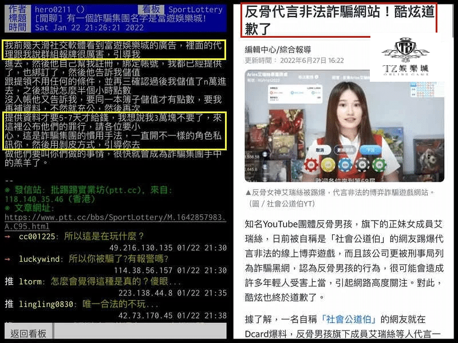
Task: Click update time 2022年6月27日 16:22
Action: (294, 61)
